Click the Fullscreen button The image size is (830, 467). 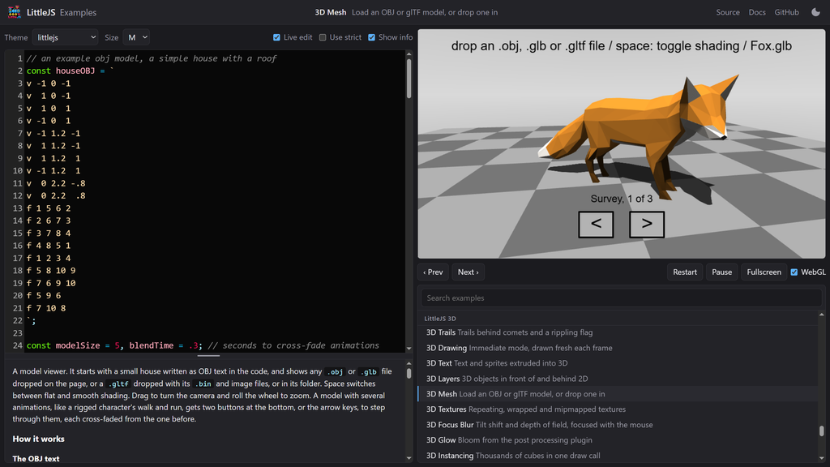[x=764, y=272]
